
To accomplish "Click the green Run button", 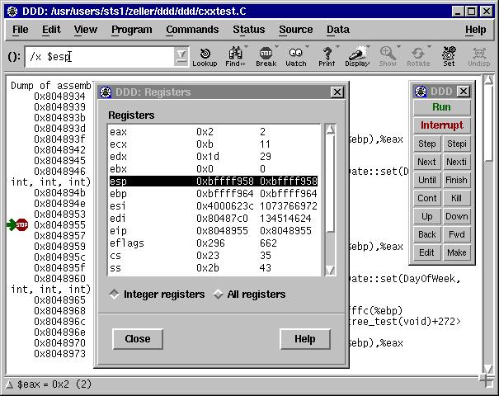I will pos(442,107).
